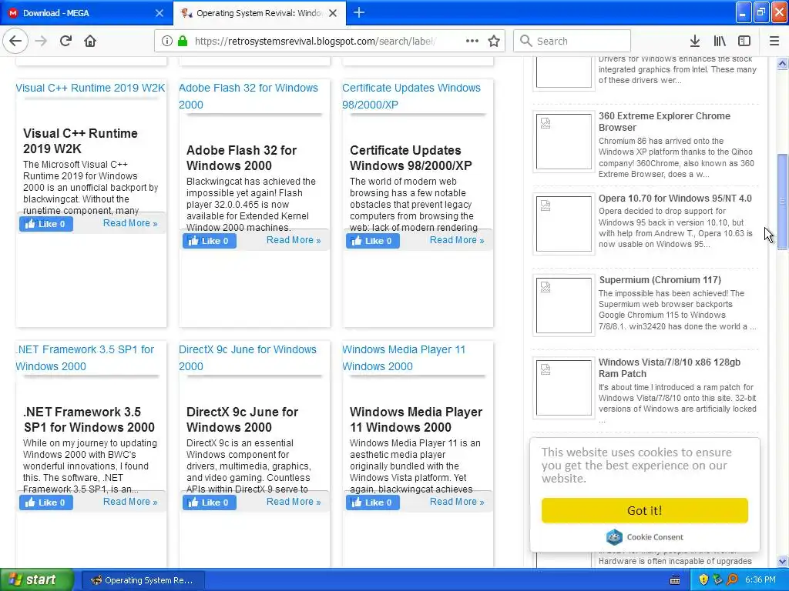789x591 pixels.
Task: Click the forward navigation arrow
Action: [x=42, y=41]
